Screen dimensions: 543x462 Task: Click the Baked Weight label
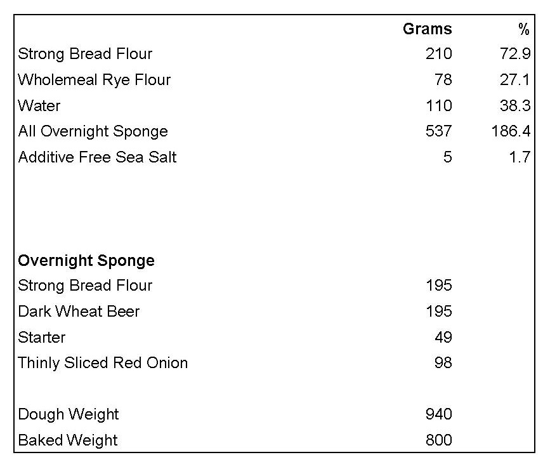pos(68,440)
